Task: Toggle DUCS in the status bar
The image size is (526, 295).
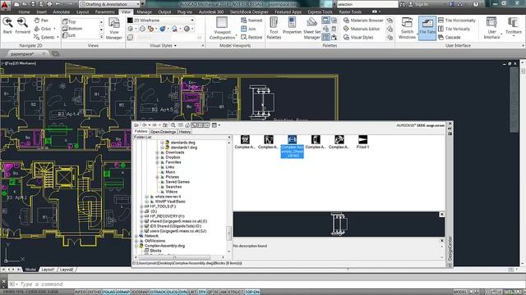Action: (x=173, y=292)
